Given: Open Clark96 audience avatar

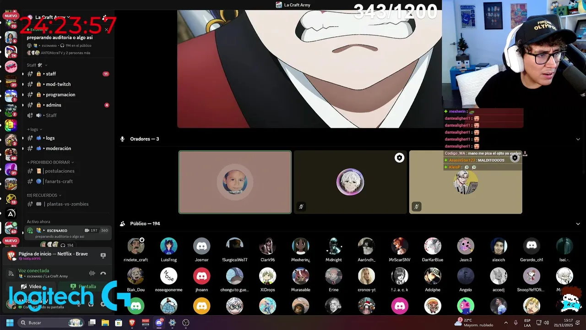Looking at the screenshot, I should coord(268,246).
